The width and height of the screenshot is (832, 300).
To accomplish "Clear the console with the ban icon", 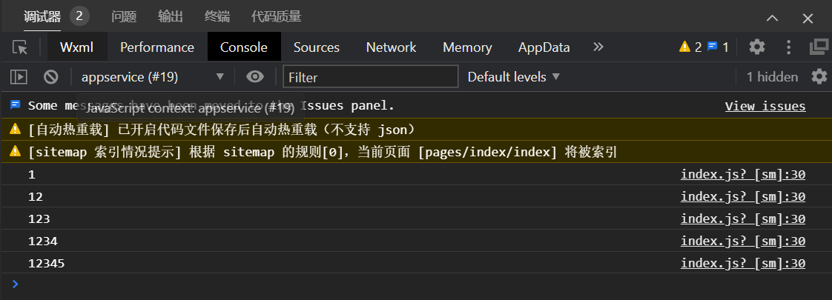I will tap(51, 77).
